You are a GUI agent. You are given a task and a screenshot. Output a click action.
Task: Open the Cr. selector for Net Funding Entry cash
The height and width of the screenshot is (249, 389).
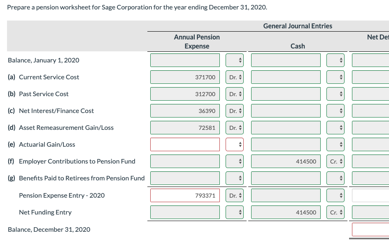pyautogui.click(x=335, y=212)
